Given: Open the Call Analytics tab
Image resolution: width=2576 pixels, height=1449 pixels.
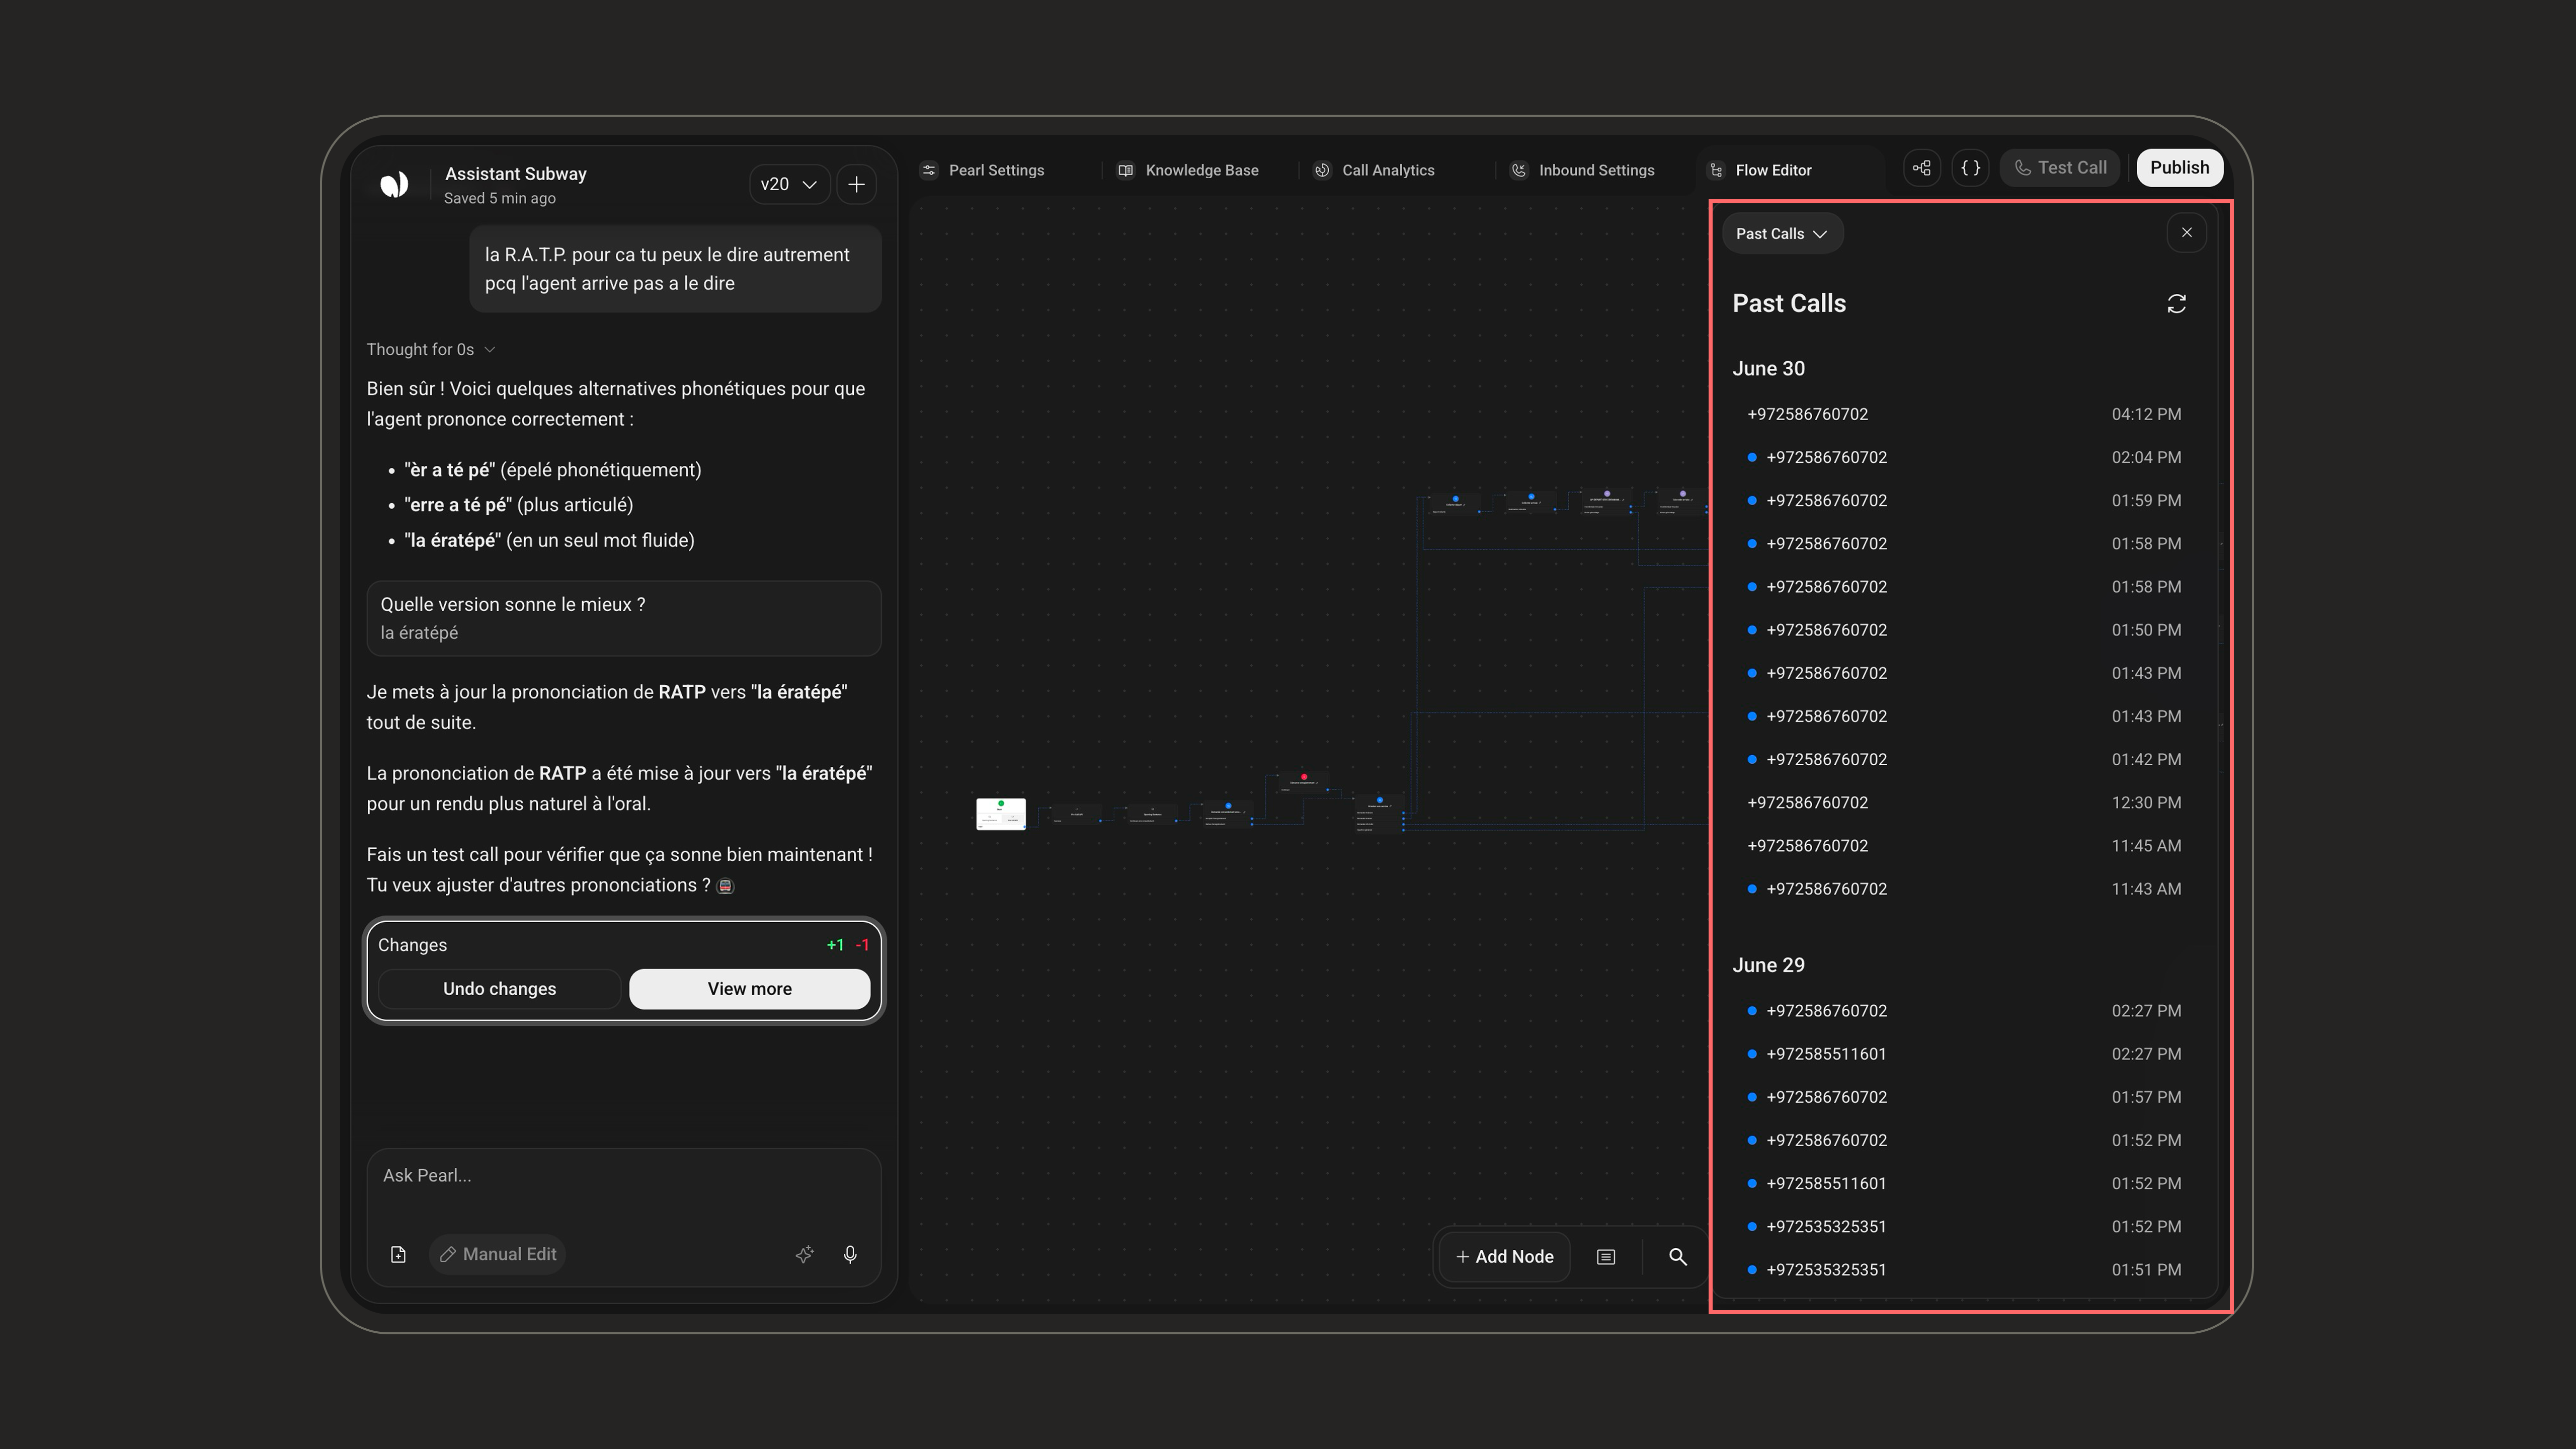Looking at the screenshot, I should (1374, 170).
